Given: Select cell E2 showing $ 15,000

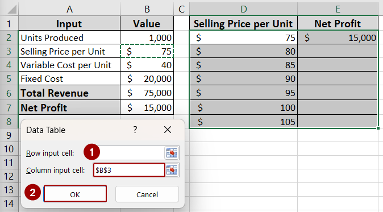Looking at the screenshot, I should pos(338,38).
